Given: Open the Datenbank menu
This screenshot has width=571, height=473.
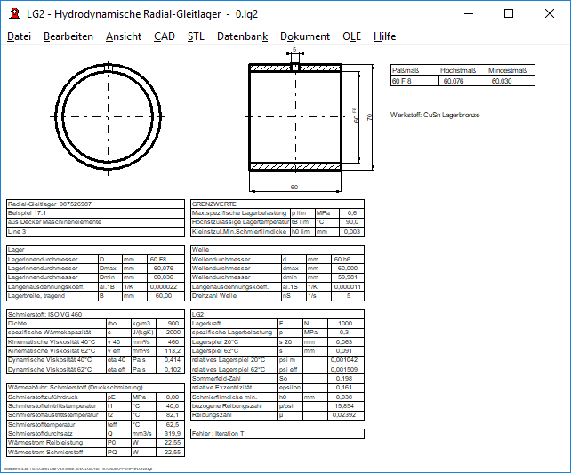Looking at the screenshot, I should tap(242, 36).
